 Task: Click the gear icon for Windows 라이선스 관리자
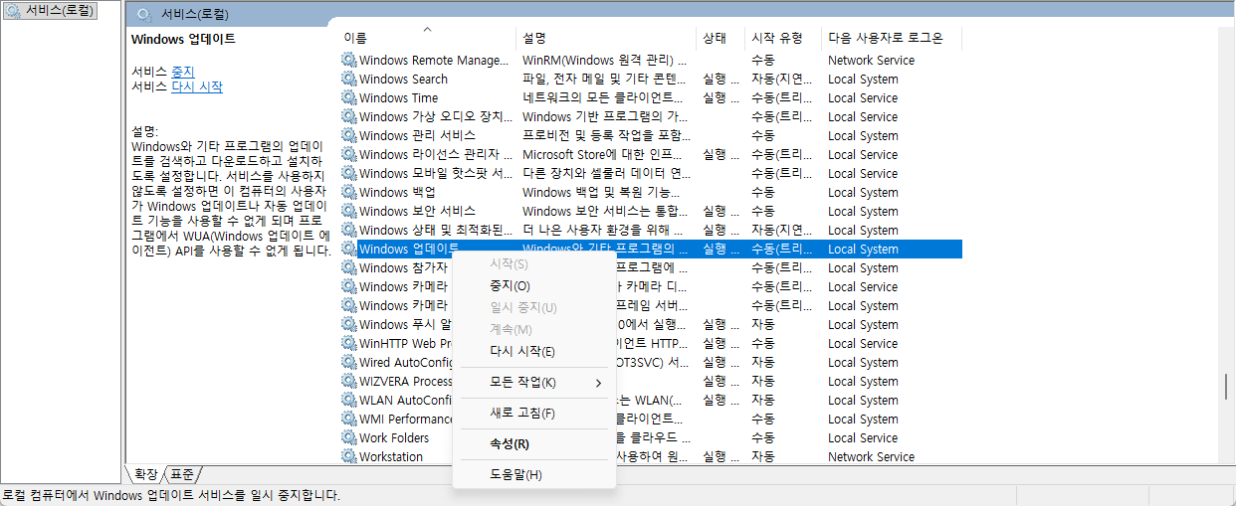pyautogui.click(x=348, y=154)
